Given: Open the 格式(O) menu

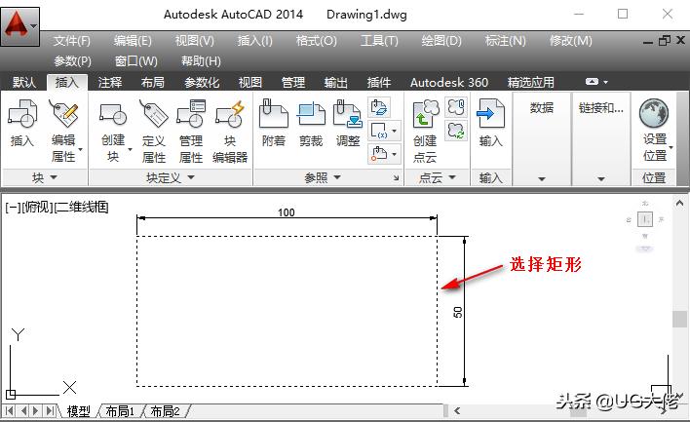Looking at the screenshot, I should point(316,41).
